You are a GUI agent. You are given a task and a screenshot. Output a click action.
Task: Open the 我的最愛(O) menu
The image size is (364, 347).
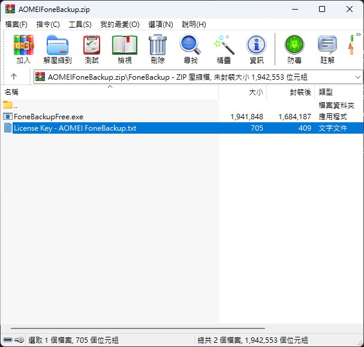coord(120,25)
